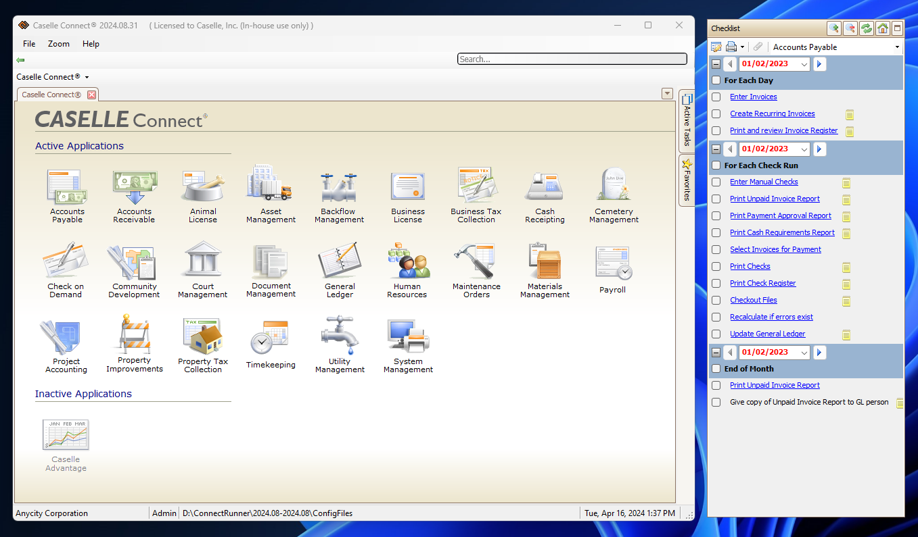The image size is (918, 537).
Task: Check the Checkout Files checkbox
Action: (x=716, y=301)
